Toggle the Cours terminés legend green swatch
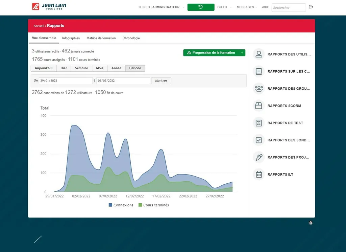The image size is (346, 252). pyautogui.click(x=140, y=205)
